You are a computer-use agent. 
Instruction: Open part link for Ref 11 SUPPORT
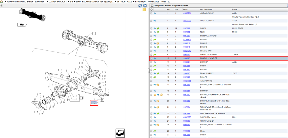(187, 62)
